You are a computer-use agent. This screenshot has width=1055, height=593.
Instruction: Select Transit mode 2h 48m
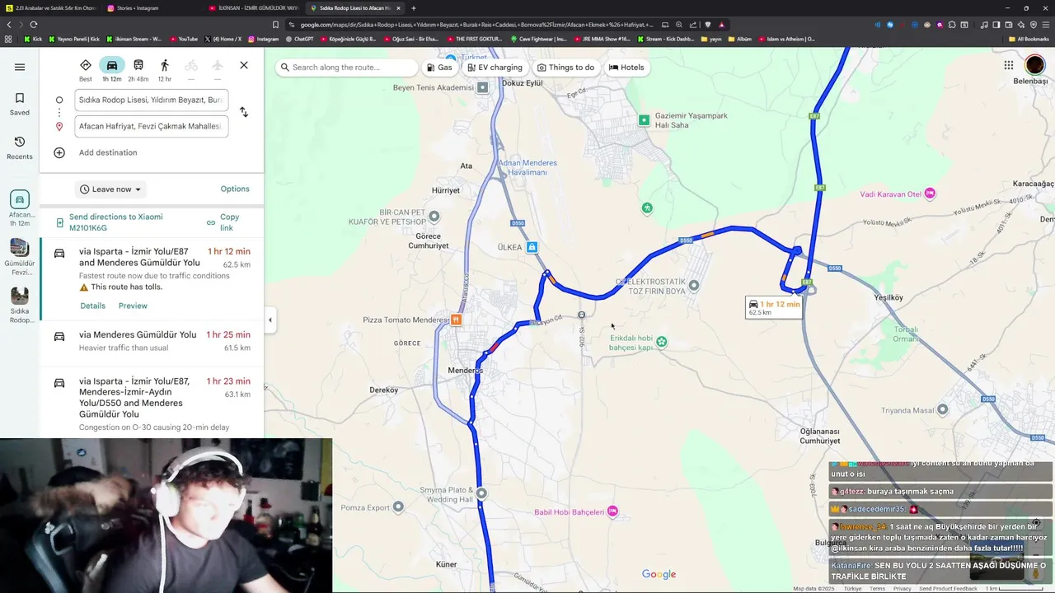pyautogui.click(x=138, y=70)
